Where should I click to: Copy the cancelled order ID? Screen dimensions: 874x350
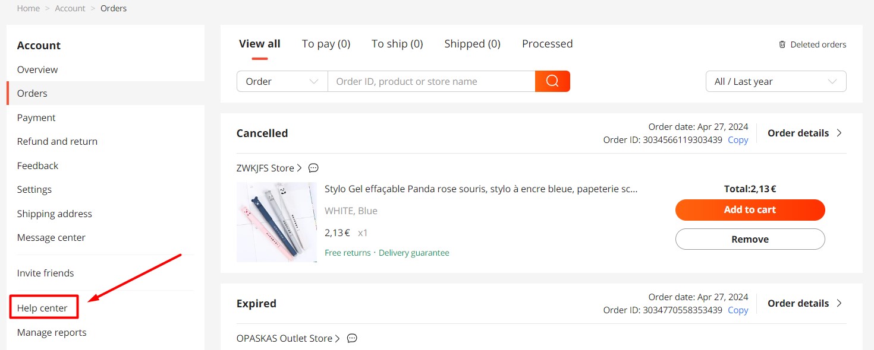pos(738,140)
